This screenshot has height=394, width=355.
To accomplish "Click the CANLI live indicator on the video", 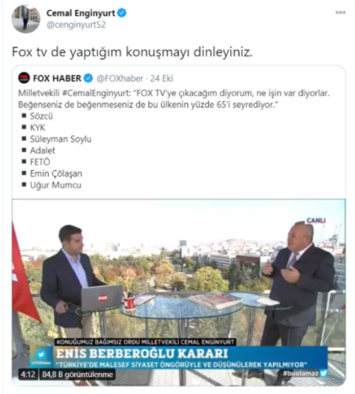I will (316, 221).
